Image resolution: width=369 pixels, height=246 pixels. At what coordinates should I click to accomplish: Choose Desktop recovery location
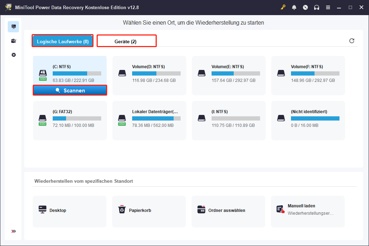pos(70,212)
